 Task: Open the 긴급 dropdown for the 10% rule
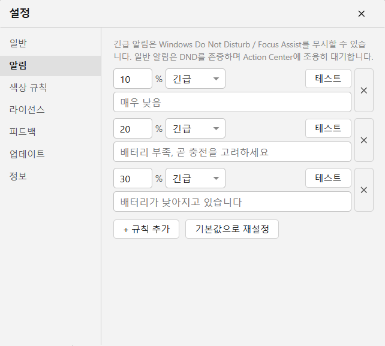point(195,79)
